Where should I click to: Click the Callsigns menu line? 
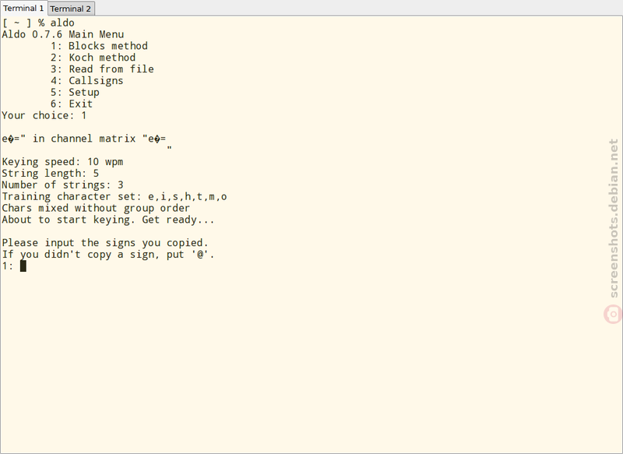pos(86,81)
